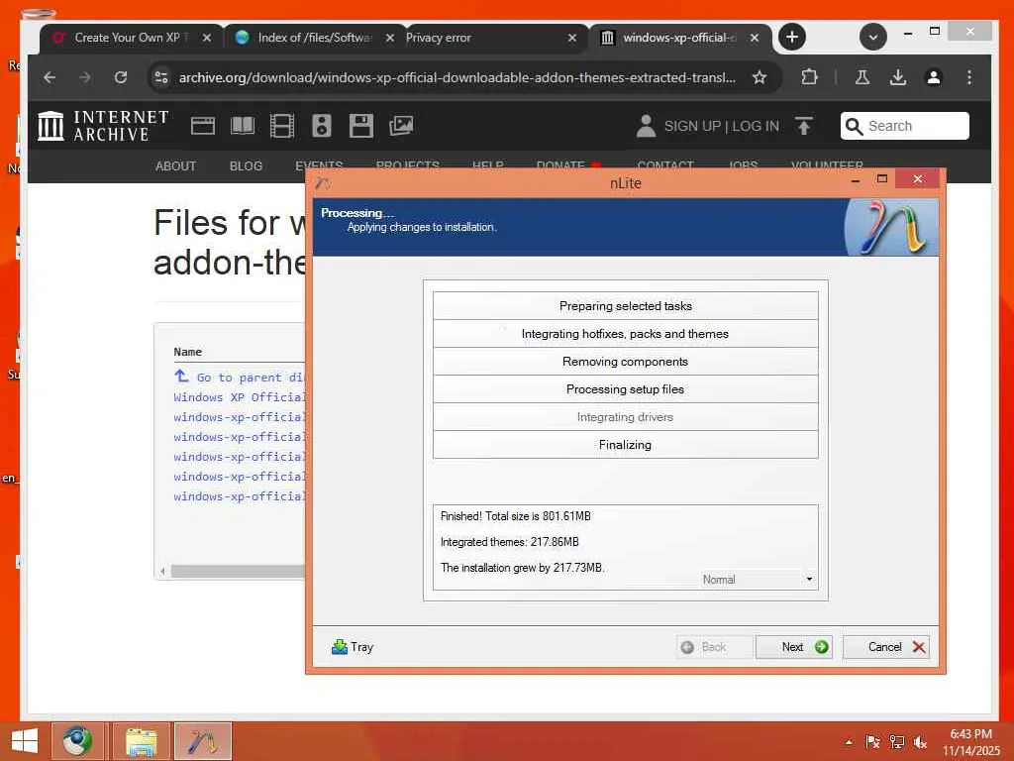Open the Software floppy icon on Internet Archive
1014x761 pixels.
pyautogui.click(x=360, y=126)
